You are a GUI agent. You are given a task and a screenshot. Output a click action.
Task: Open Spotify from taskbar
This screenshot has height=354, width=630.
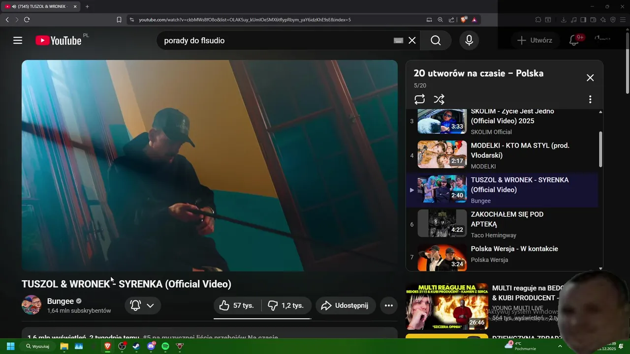tap(165, 346)
